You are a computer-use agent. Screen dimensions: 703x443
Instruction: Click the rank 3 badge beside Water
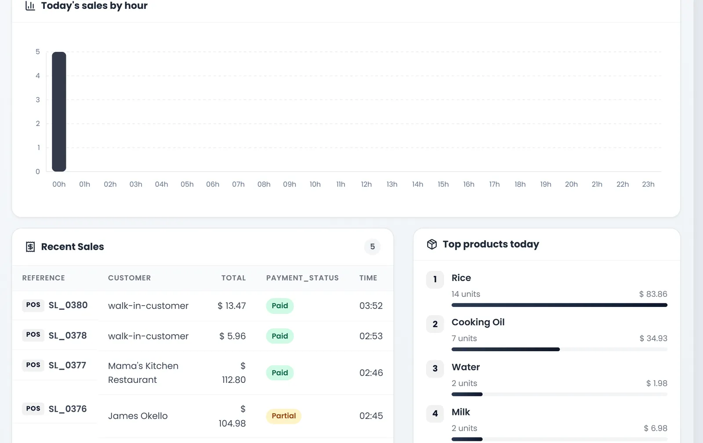click(435, 368)
